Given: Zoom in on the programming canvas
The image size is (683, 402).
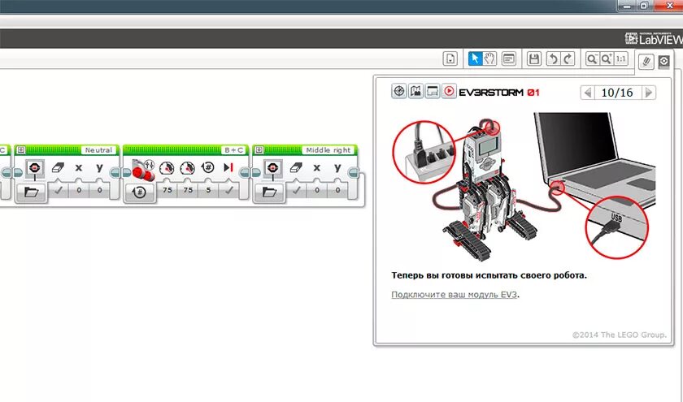Looking at the screenshot, I should coord(607,58).
